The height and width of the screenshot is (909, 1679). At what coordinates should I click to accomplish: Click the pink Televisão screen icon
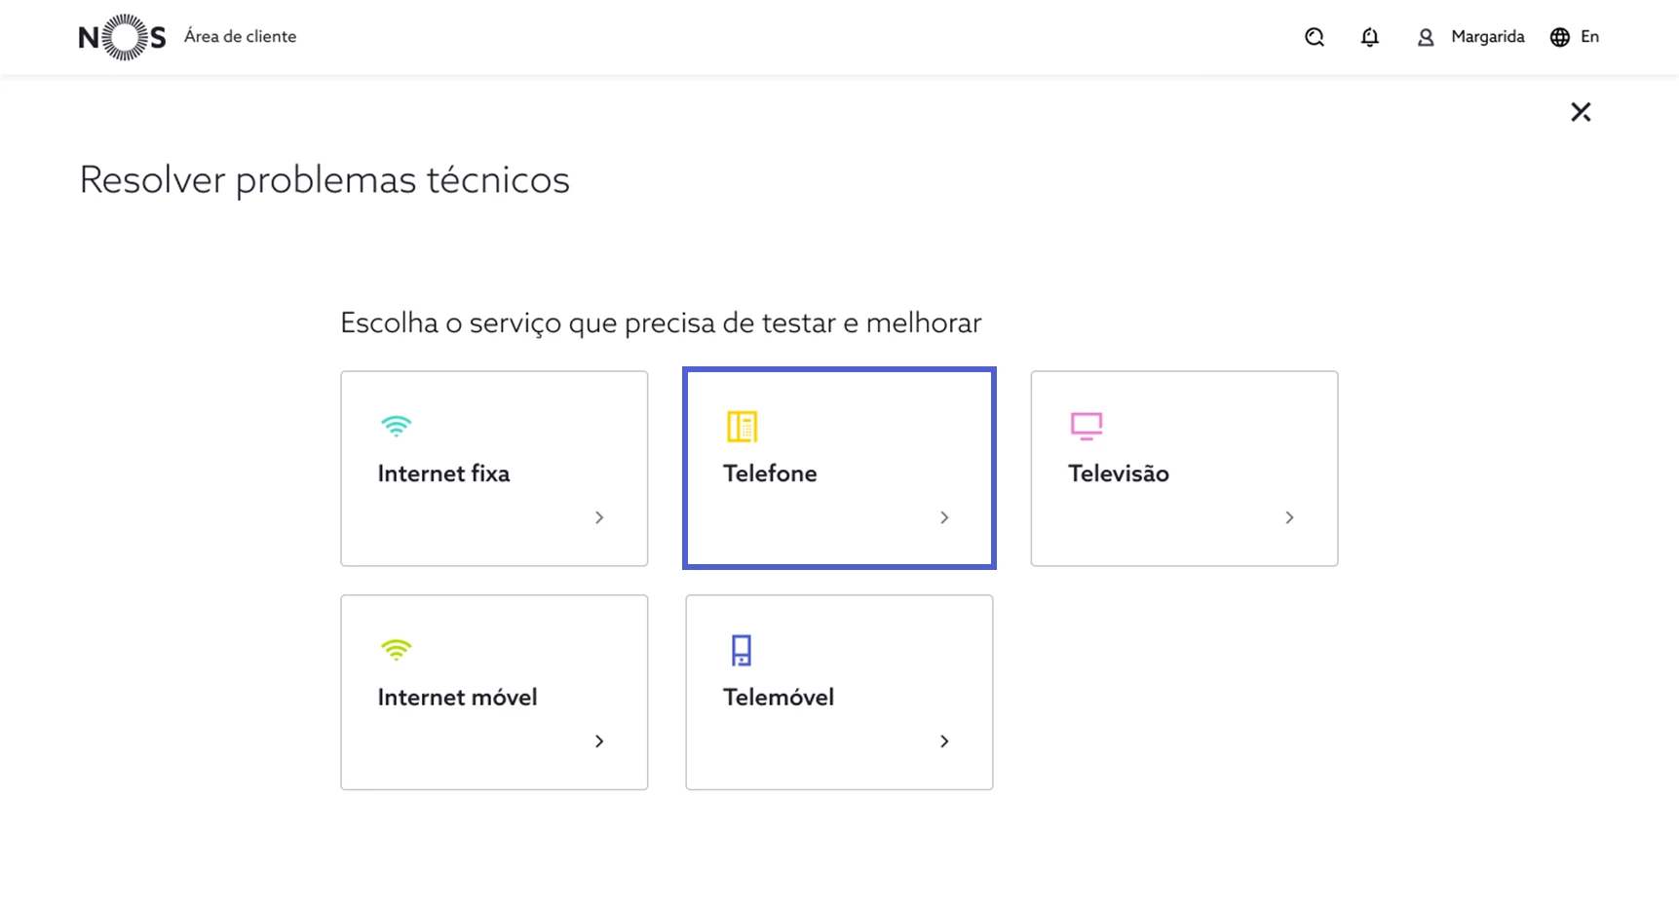(1087, 426)
